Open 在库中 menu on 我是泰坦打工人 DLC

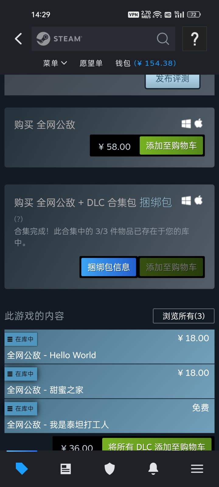tap(21, 408)
